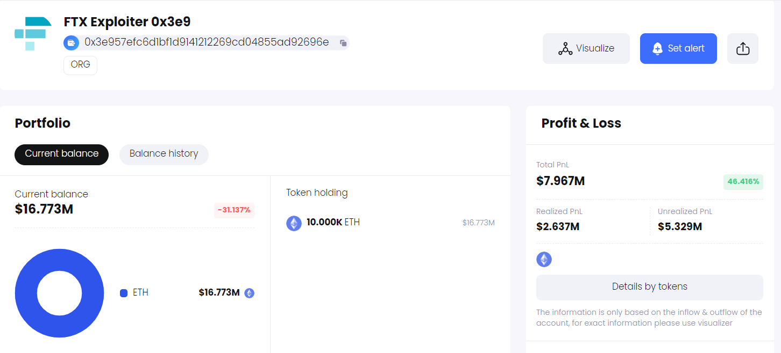Click the FTX logo icon
Screen dimensions: 781x353
33,34
